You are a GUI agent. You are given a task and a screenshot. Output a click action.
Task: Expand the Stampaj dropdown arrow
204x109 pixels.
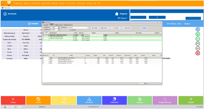pyautogui.click(x=109, y=28)
